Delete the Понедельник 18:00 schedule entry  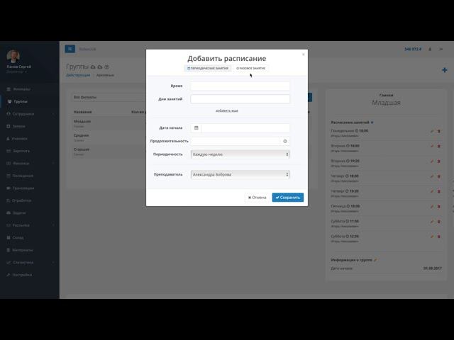(x=438, y=131)
